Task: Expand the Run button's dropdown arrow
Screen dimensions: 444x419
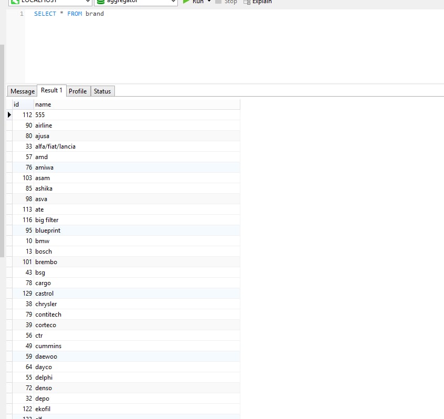Action: pyautogui.click(x=209, y=2)
